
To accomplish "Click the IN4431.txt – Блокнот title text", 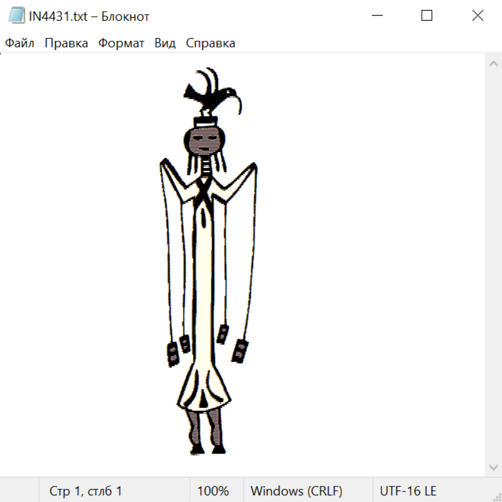I will 89,16.
